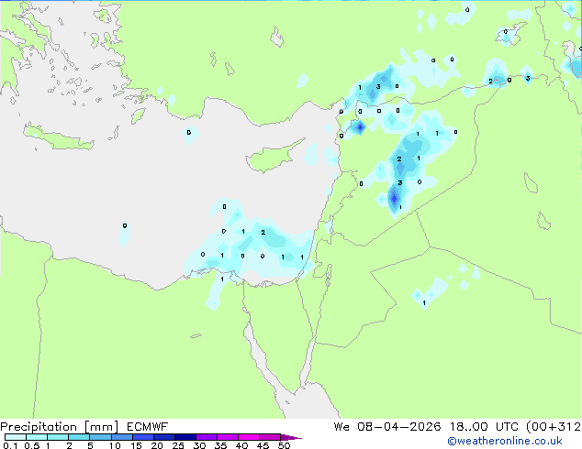Click the 0.5–1 mm legend color swatch
Viewport: 582px width, 449px height.
(x=37, y=437)
